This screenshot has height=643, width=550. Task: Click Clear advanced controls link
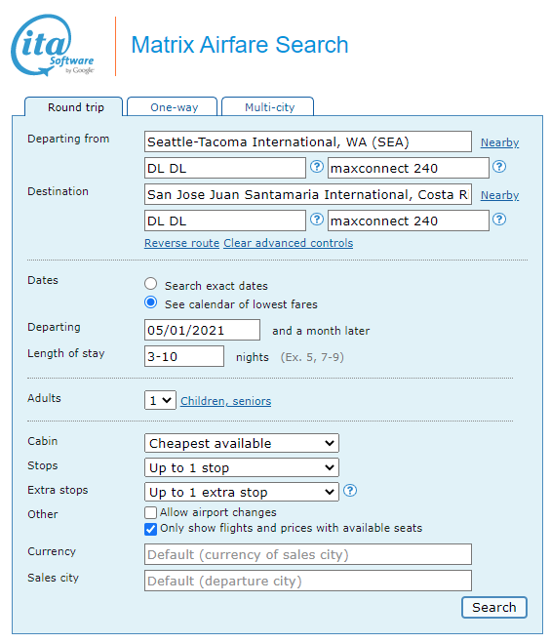(288, 243)
